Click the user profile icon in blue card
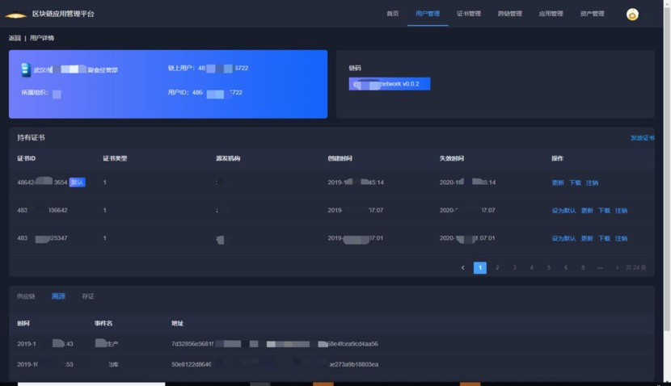This screenshot has width=671, height=386. (x=25, y=70)
